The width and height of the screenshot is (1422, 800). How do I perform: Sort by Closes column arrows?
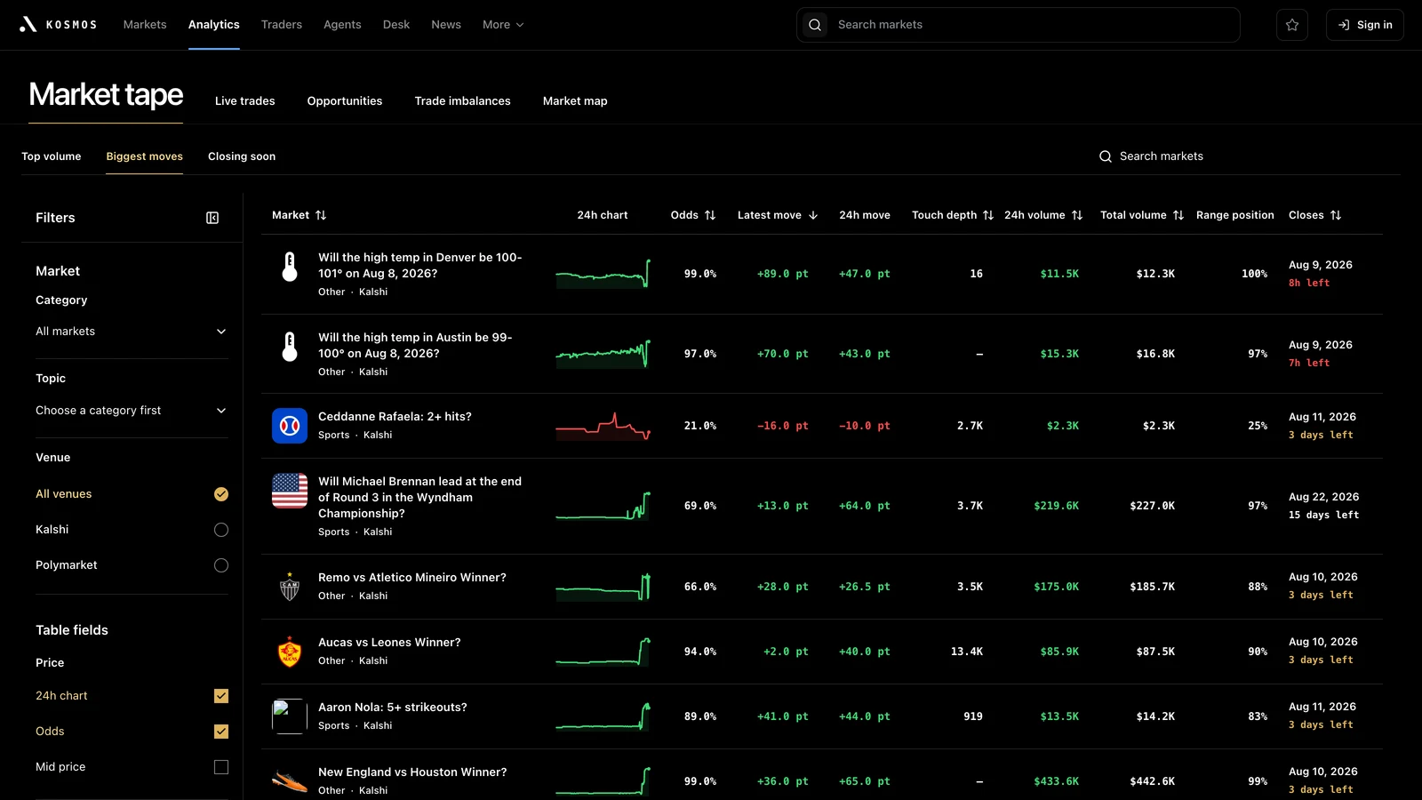1336,215
